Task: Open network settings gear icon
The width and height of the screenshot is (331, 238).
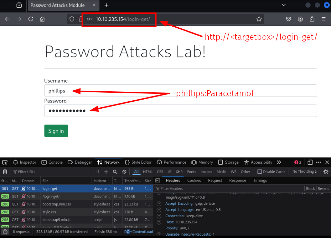Action: (325, 172)
